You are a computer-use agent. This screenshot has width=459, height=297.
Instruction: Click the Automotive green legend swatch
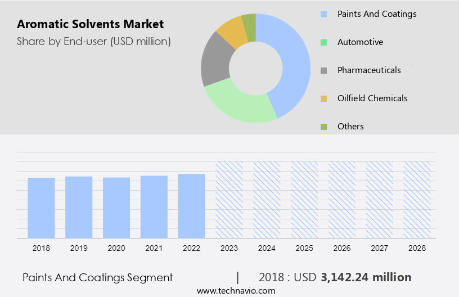coord(323,42)
